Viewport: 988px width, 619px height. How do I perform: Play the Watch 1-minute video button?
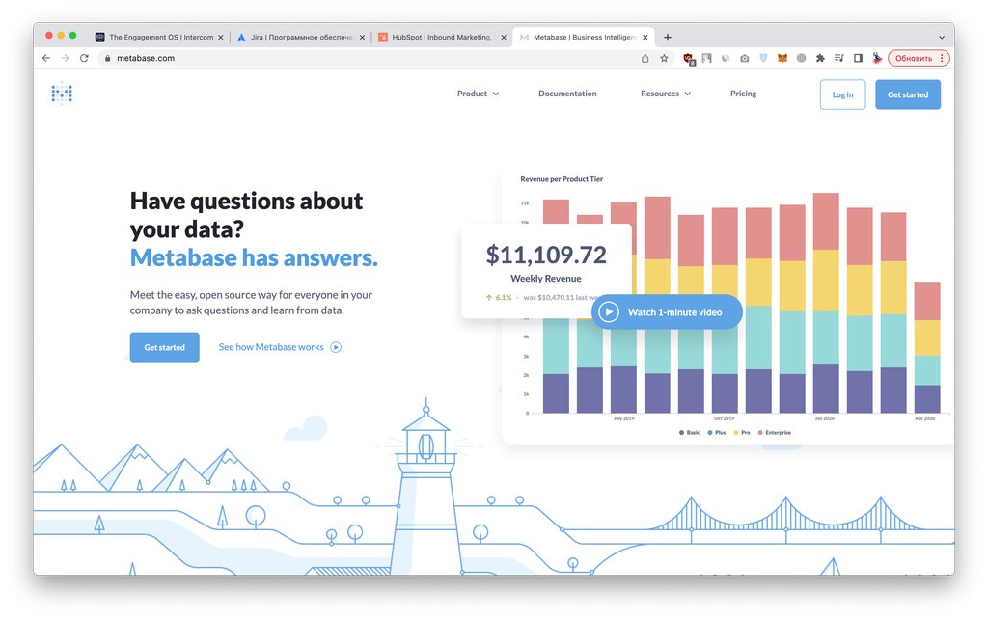(667, 311)
